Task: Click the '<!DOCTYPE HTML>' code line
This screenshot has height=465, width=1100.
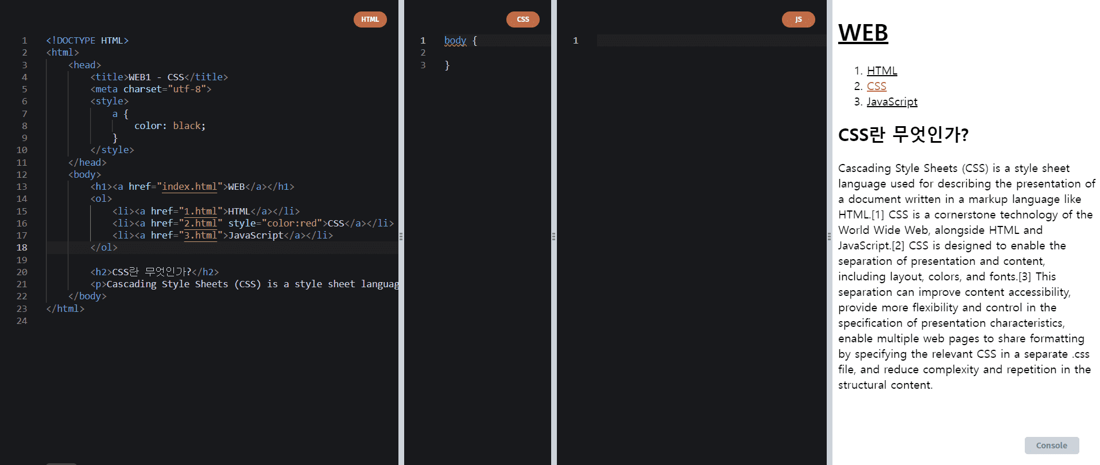Action: (x=87, y=41)
